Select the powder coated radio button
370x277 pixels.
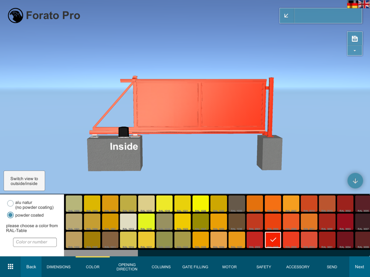coord(10,215)
